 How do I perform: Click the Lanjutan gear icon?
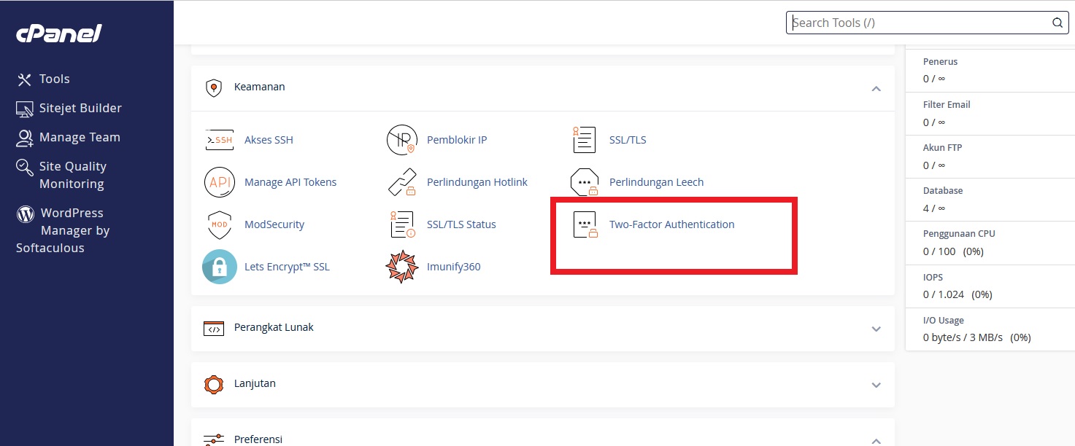[213, 384]
